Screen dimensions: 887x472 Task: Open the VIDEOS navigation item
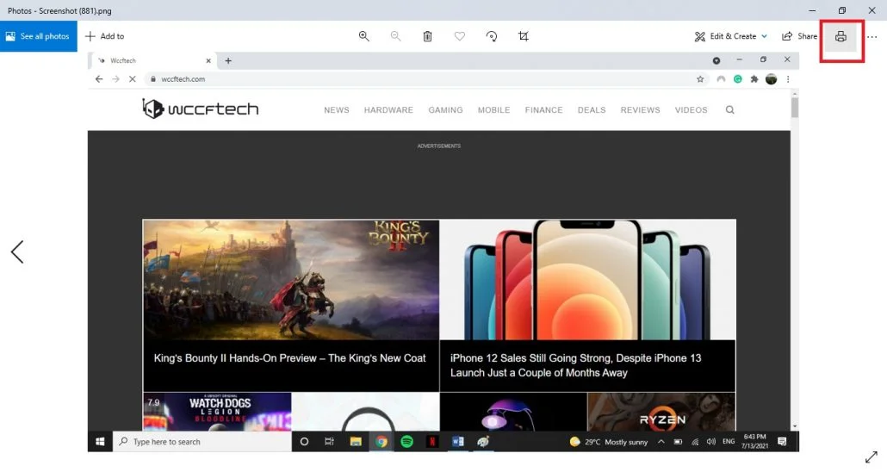(692, 109)
